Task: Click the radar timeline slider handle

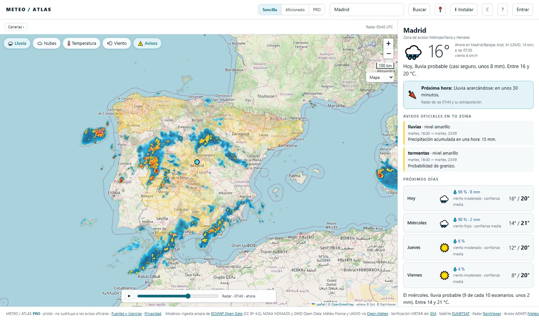Action: [188, 296]
